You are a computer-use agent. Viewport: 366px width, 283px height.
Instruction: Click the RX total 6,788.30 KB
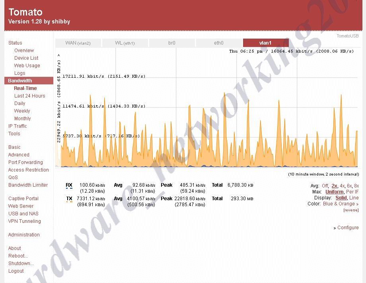pyautogui.click(x=240, y=185)
